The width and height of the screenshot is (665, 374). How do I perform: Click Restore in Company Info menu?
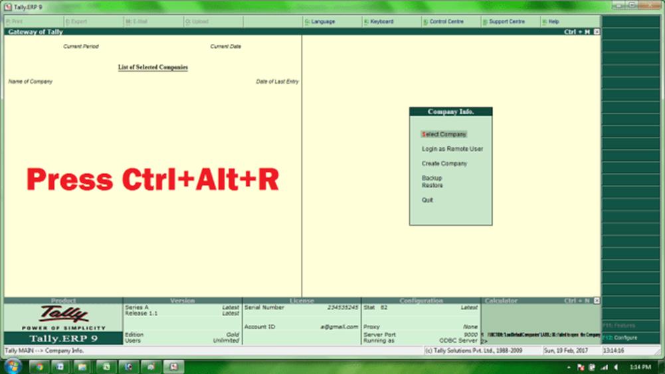coord(432,185)
